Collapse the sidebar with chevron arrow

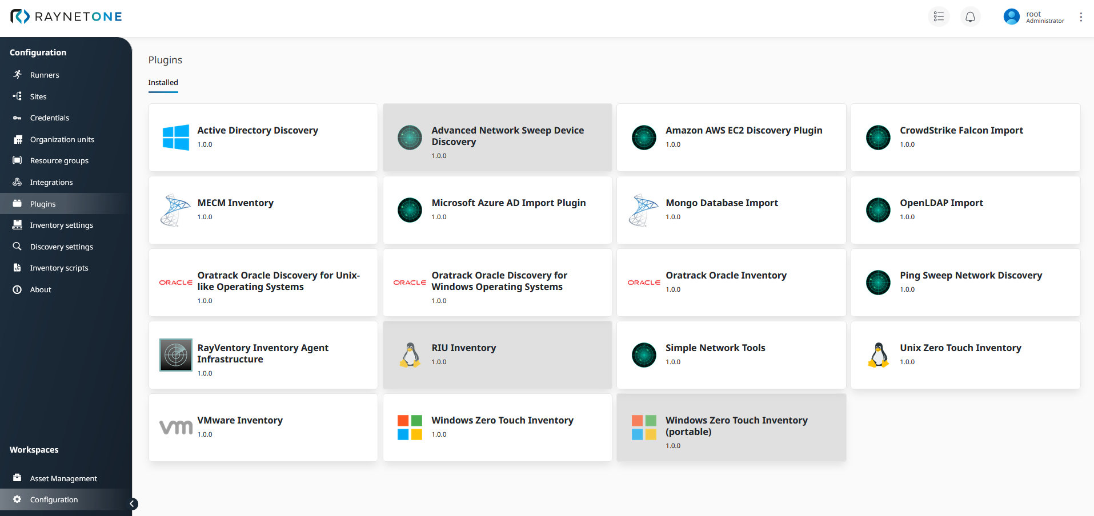coord(132,503)
